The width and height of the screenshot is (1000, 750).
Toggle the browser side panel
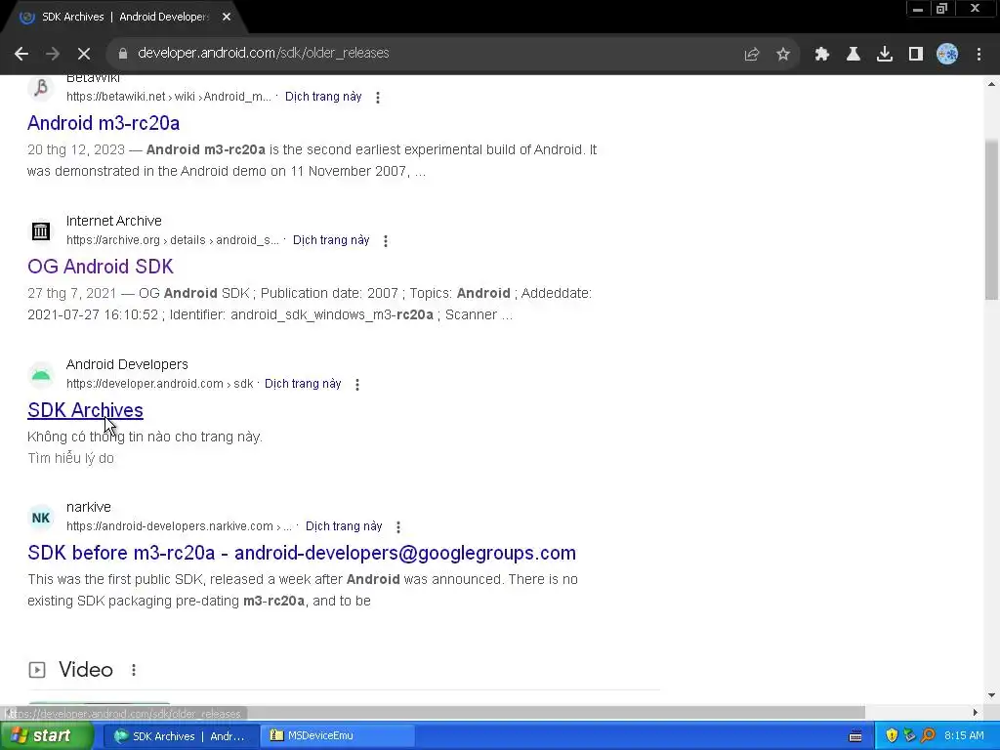click(x=916, y=55)
